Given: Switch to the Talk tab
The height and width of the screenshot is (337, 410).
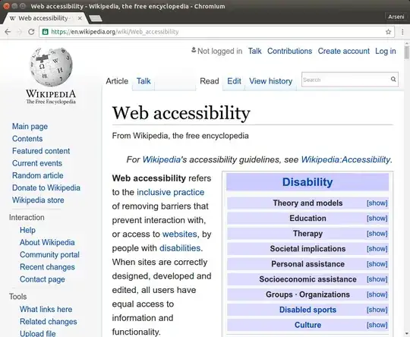Looking at the screenshot, I should [143, 81].
